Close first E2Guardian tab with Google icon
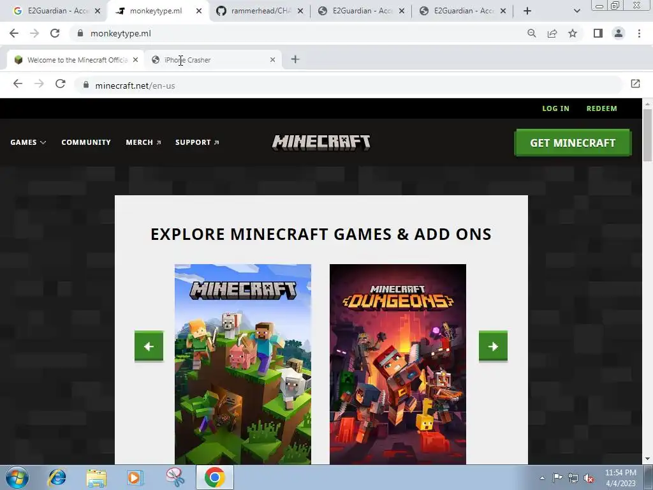The image size is (653, 490). point(98,11)
